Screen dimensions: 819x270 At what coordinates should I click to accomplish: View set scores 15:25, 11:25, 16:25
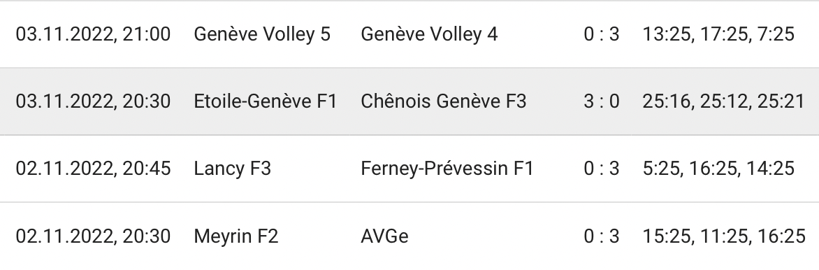(x=723, y=236)
